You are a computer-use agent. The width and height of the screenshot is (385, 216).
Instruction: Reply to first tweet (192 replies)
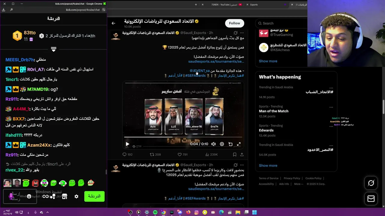pos(127,154)
